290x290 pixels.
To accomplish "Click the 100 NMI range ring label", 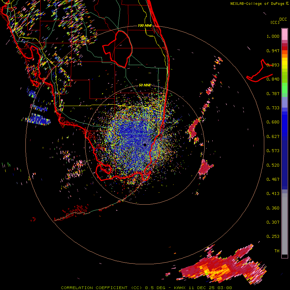I will tap(145, 25).
